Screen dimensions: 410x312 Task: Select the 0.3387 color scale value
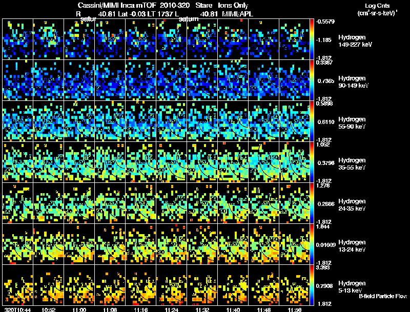(324, 62)
